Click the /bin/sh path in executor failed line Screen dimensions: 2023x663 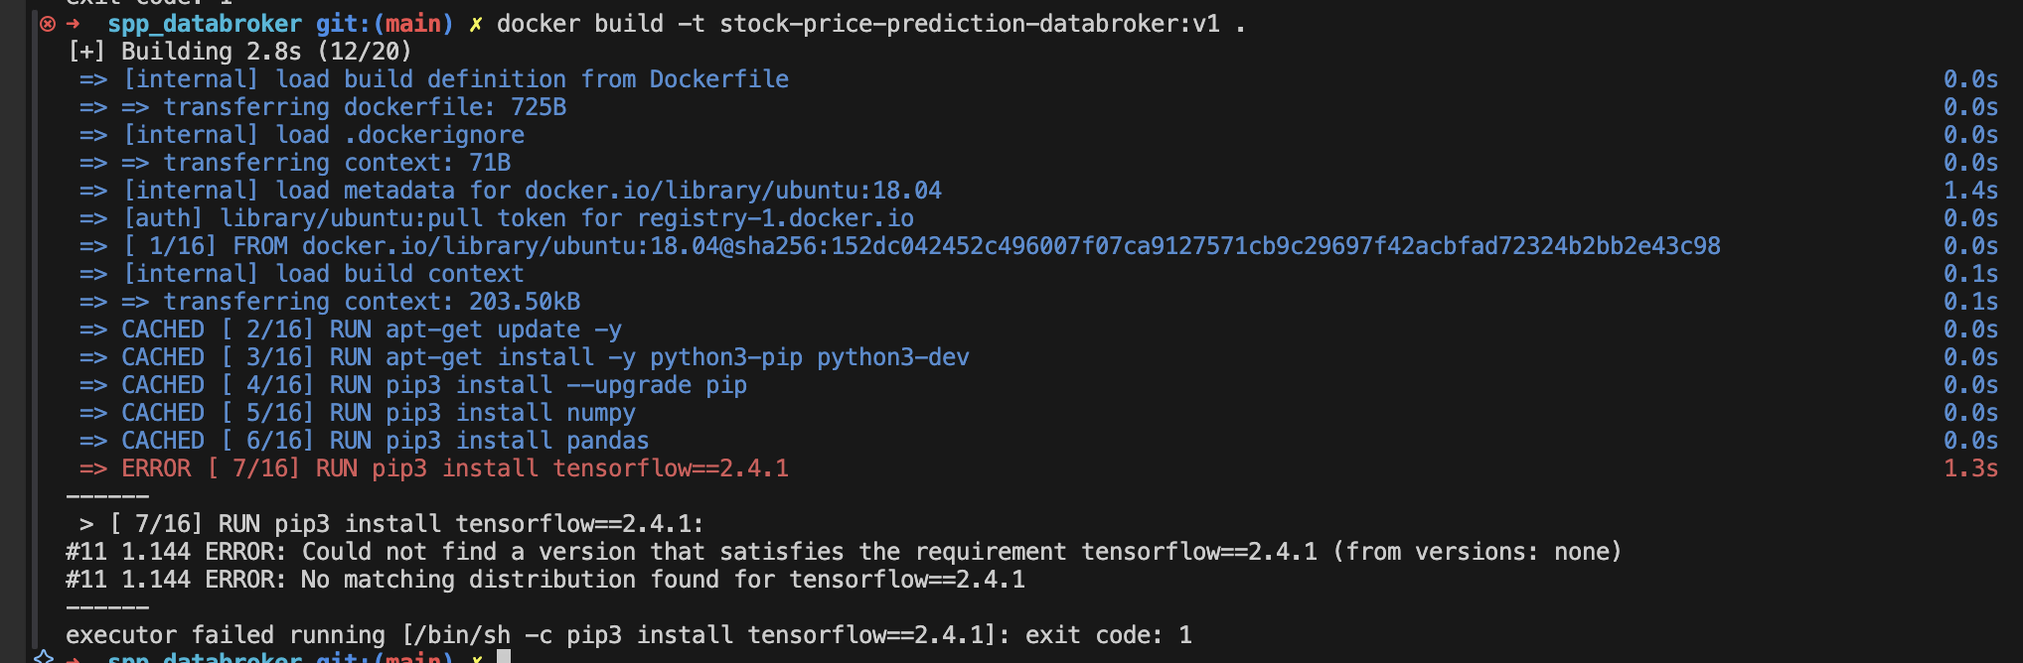pyautogui.click(x=462, y=635)
